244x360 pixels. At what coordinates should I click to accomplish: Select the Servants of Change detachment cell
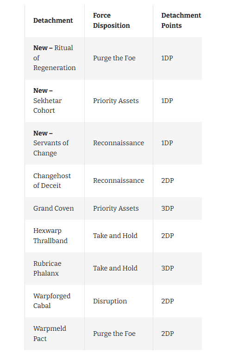pyautogui.click(x=55, y=143)
